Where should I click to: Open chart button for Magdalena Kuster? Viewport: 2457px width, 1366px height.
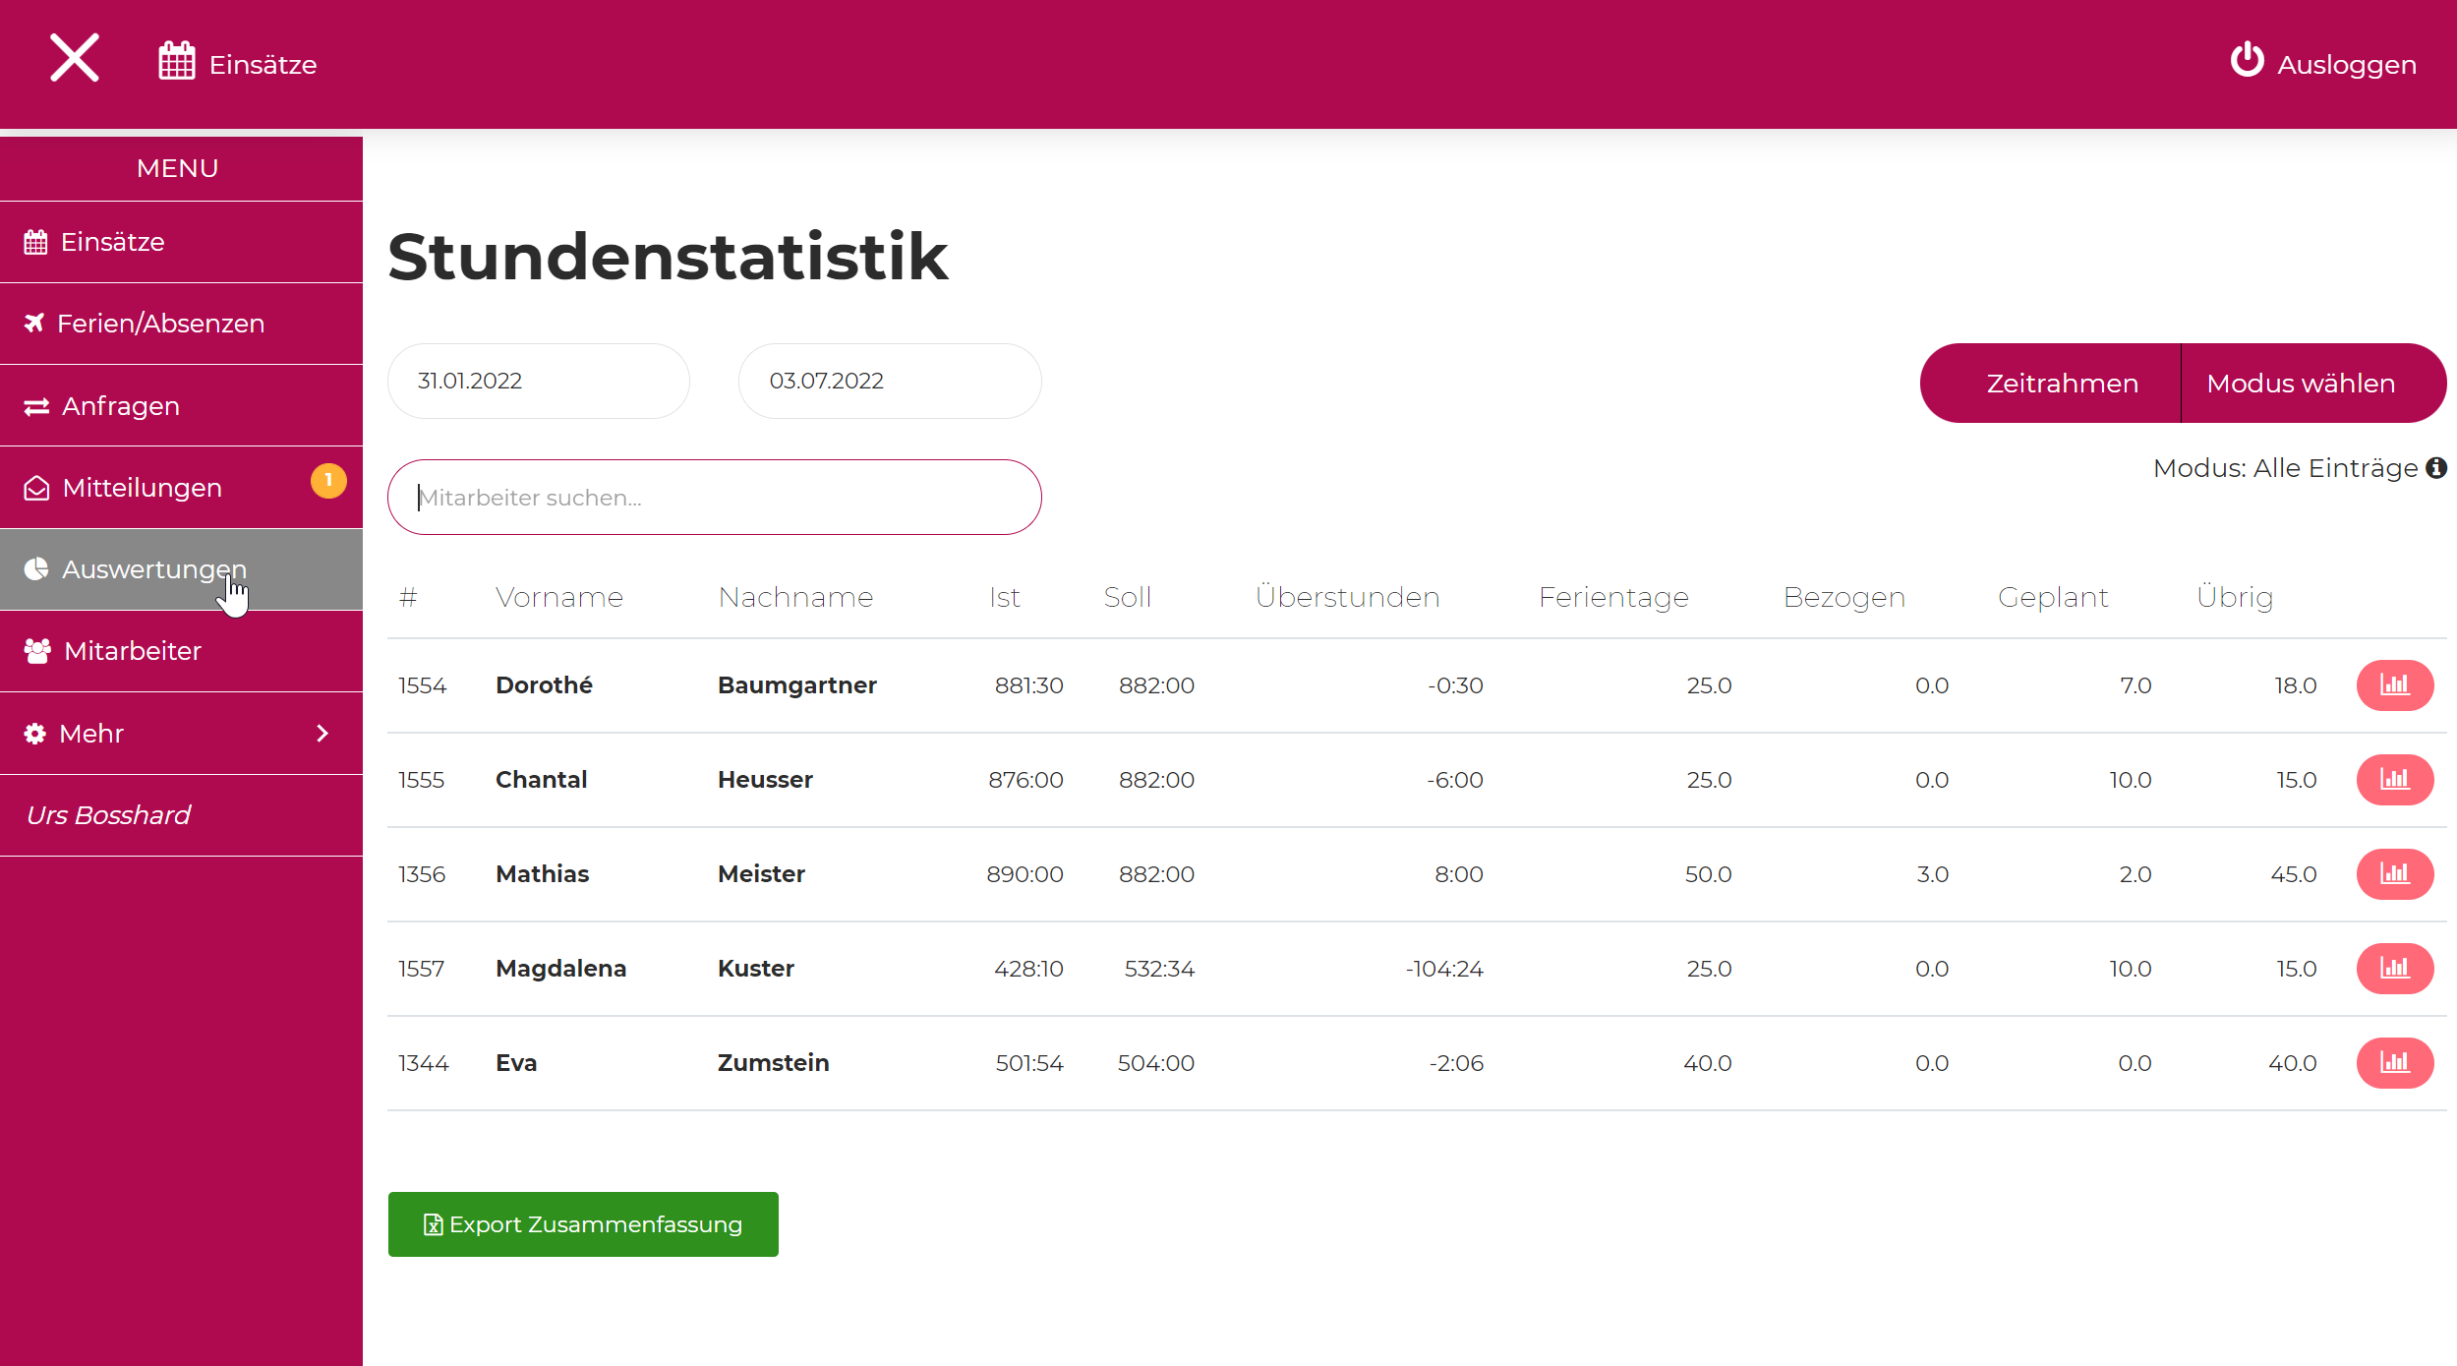(x=2394, y=969)
